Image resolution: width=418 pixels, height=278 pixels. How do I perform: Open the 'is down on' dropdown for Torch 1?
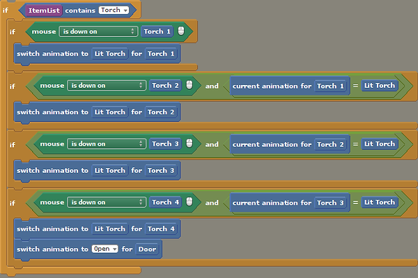point(98,31)
